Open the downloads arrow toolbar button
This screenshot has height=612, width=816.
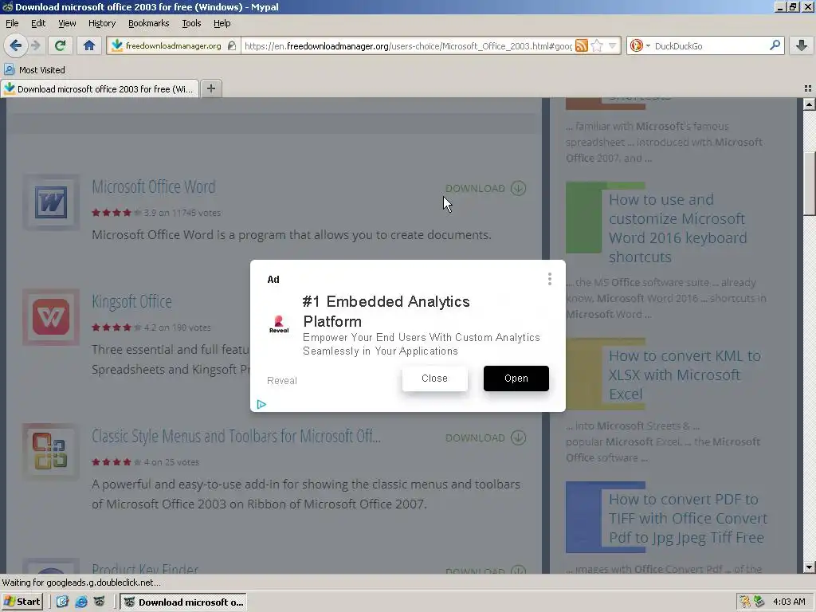click(802, 45)
